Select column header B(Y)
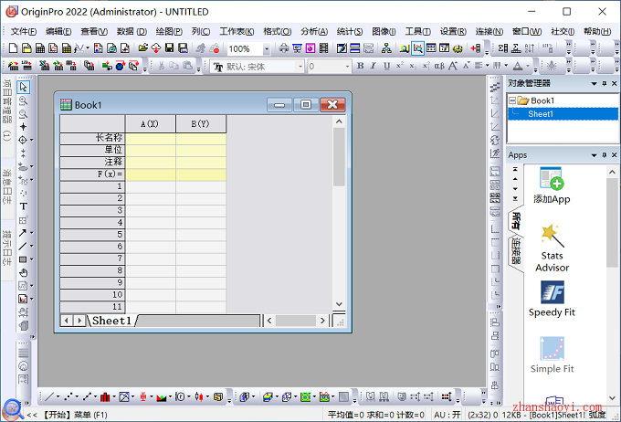 coord(201,123)
